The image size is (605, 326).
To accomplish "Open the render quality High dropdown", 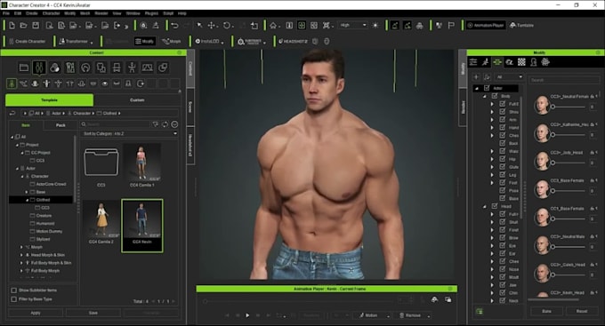I will tap(352, 25).
